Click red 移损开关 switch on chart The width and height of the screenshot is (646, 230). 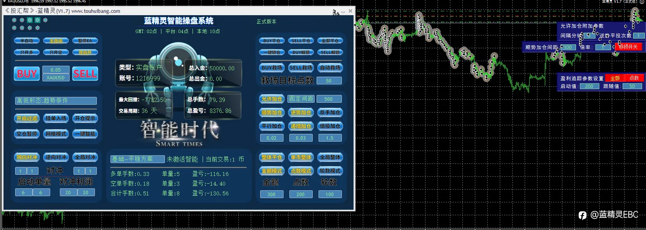pos(628,47)
